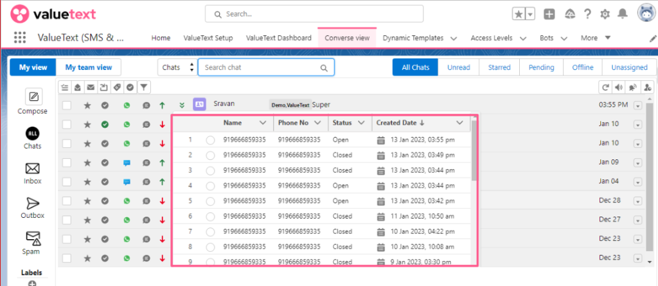
Task: Select the radio button for row 4
Action: (209, 186)
